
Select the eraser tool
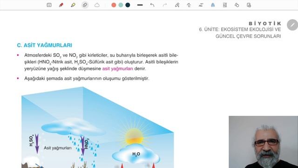coord(85,5)
